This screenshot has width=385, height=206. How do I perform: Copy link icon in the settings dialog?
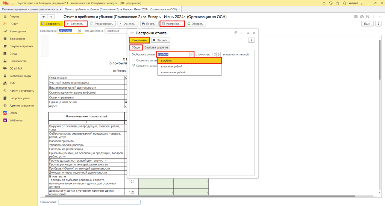[x=235, y=33]
